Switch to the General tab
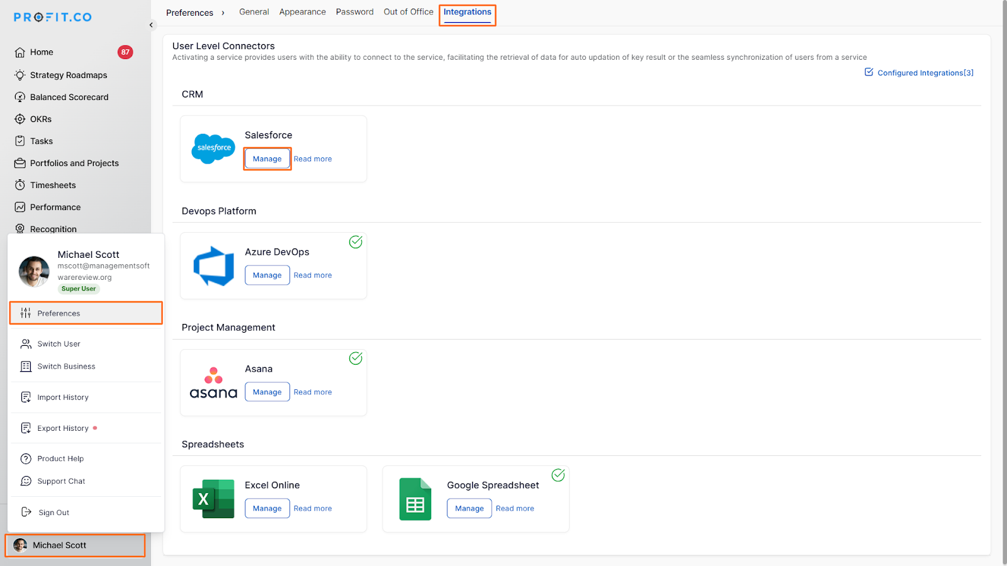The image size is (1007, 566). click(x=254, y=12)
